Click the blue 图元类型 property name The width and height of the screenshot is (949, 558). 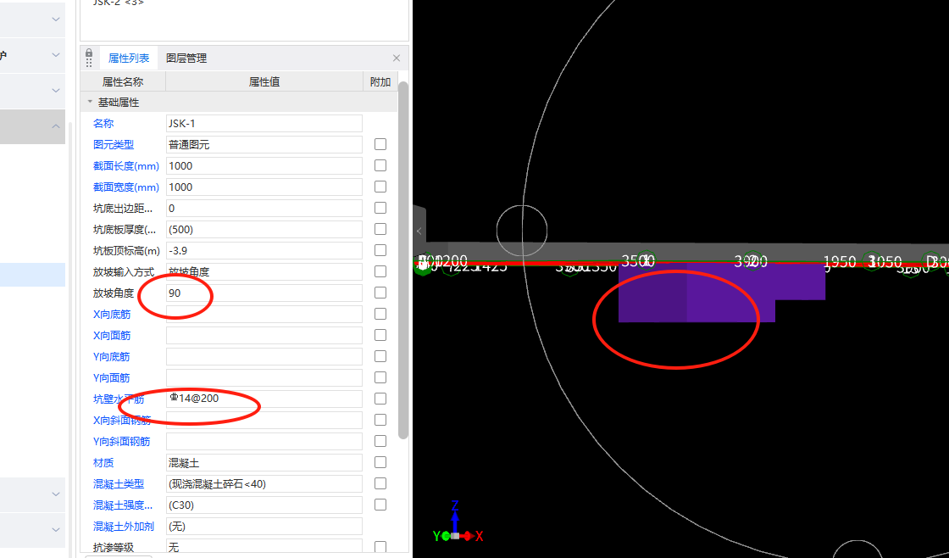114,145
